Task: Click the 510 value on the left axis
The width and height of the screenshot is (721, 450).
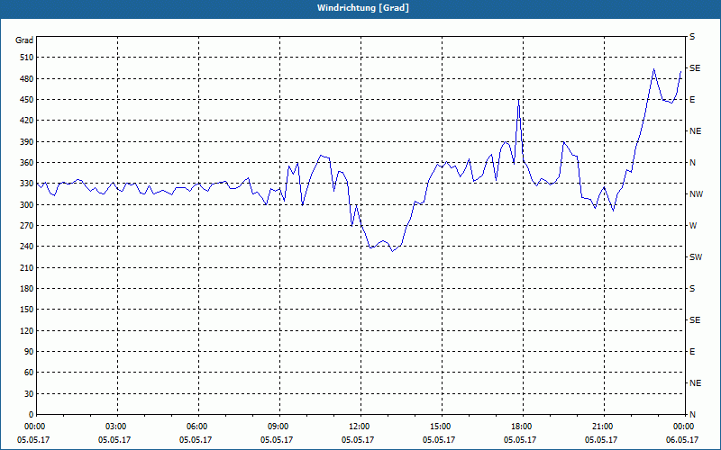Action: click(26, 58)
